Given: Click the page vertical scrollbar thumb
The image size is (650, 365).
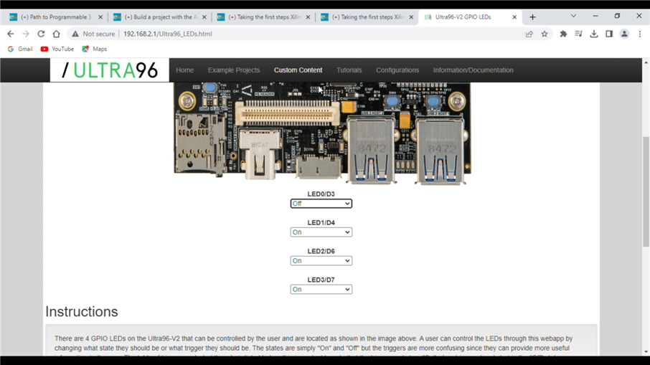Looking at the screenshot, I should [x=646, y=191].
